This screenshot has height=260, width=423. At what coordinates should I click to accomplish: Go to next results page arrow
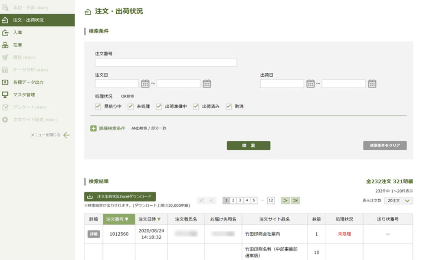(285, 200)
